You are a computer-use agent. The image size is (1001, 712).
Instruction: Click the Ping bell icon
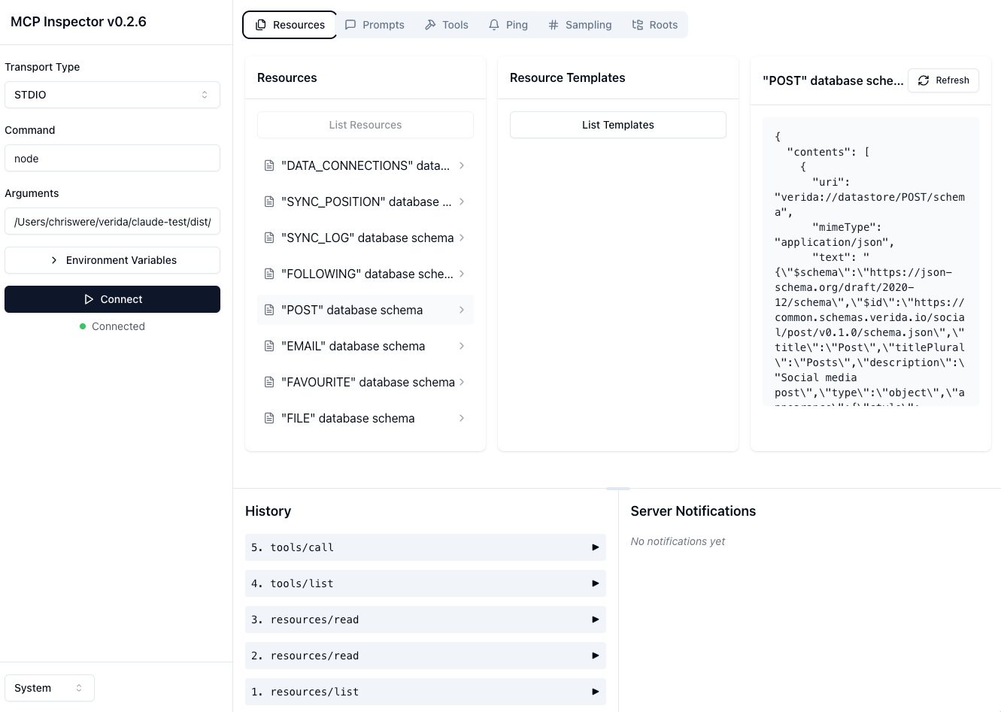click(493, 24)
